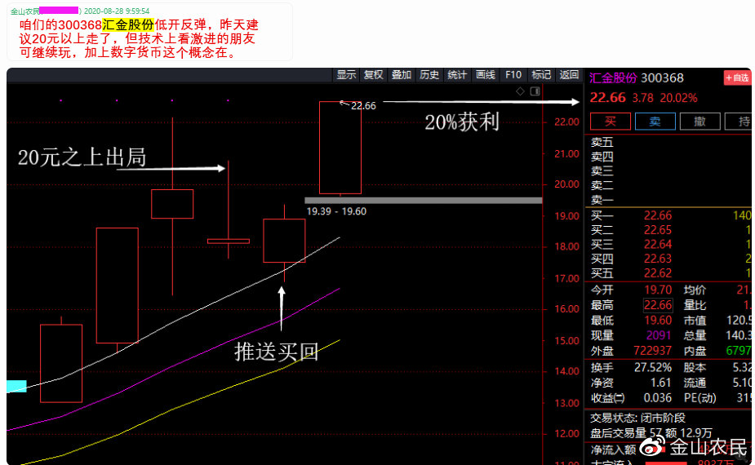Click the 最低 value 19.60
Viewport: 755px width, 465px height.
658,321
